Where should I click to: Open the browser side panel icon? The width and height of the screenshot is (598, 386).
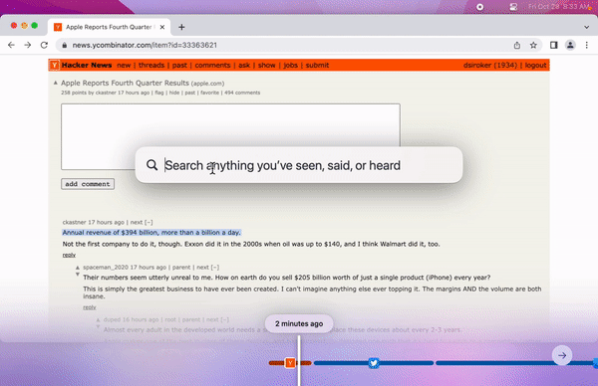point(553,45)
